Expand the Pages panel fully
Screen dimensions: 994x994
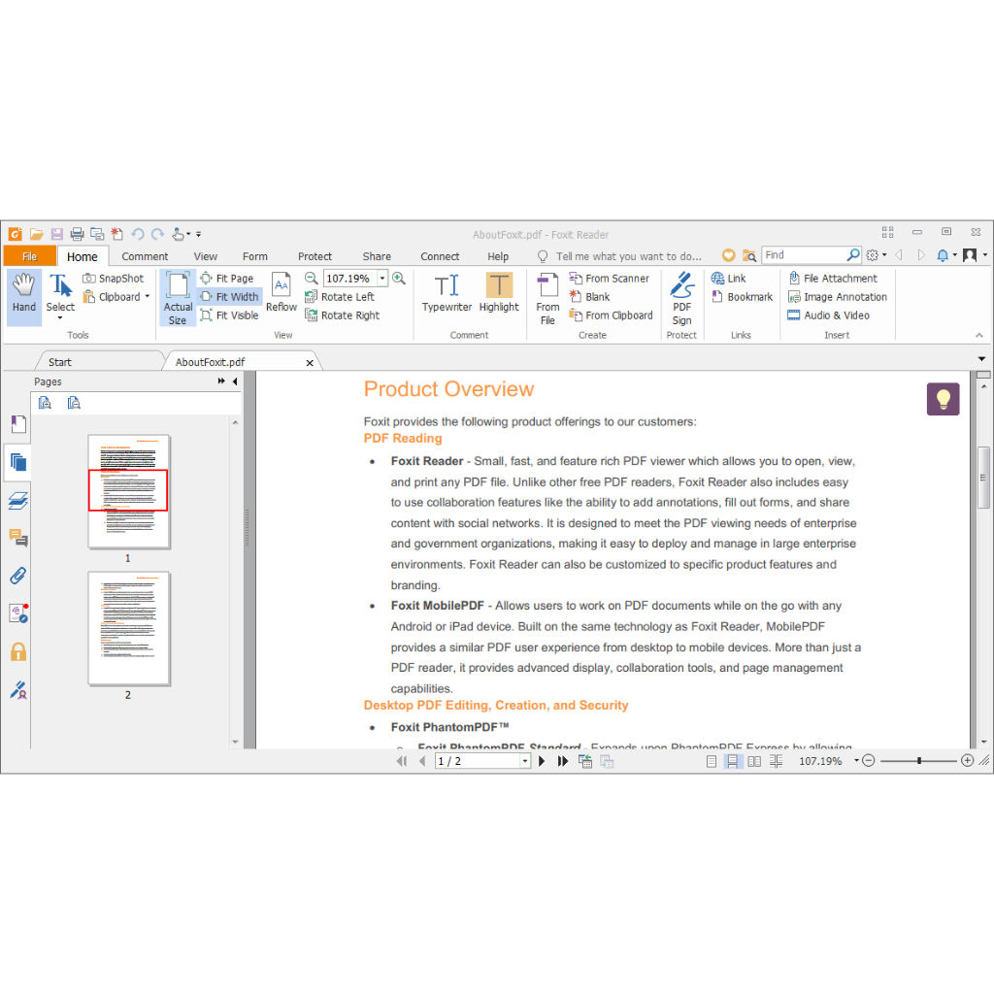click(221, 381)
